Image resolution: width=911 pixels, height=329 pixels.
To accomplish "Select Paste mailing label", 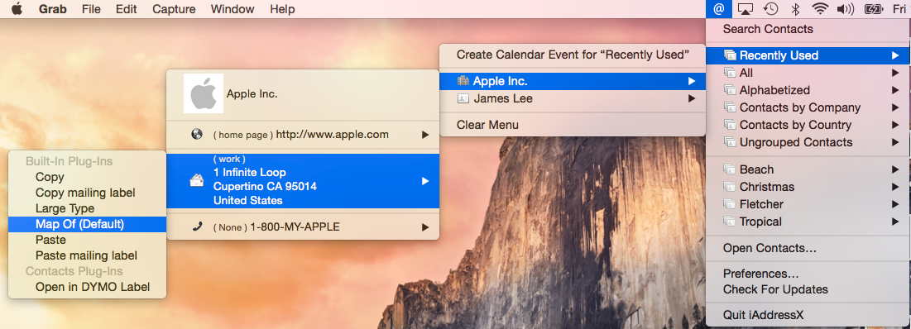I will point(87,255).
